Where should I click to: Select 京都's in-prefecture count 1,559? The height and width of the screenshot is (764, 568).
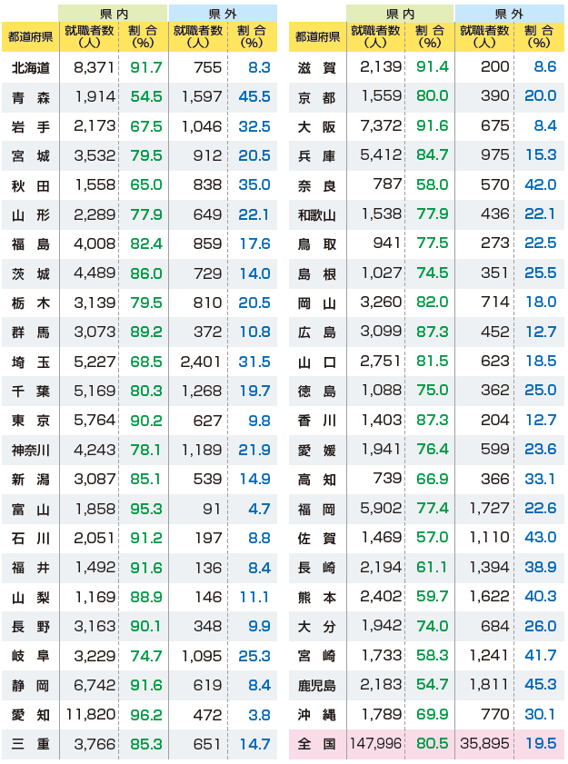(382, 96)
